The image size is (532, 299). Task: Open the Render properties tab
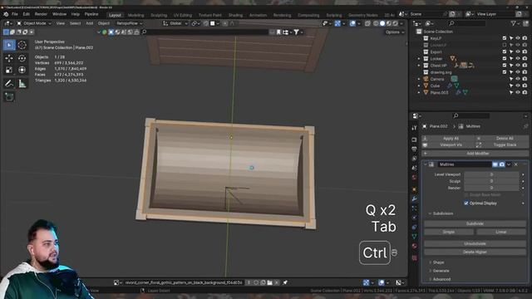tap(414, 140)
